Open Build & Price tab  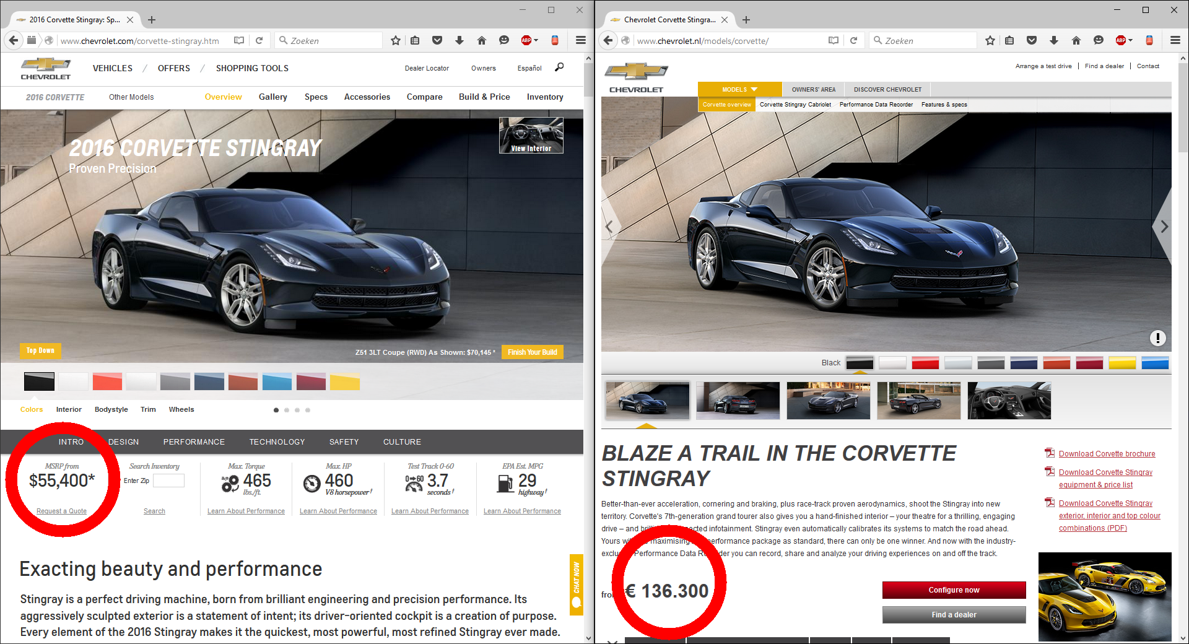click(484, 97)
